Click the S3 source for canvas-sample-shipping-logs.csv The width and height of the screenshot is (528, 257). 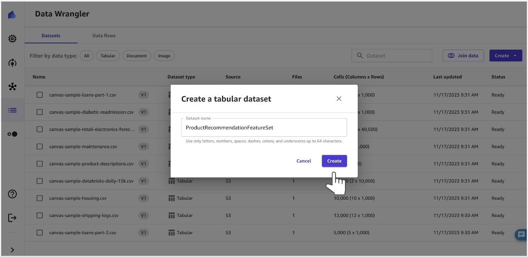pyautogui.click(x=228, y=215)
